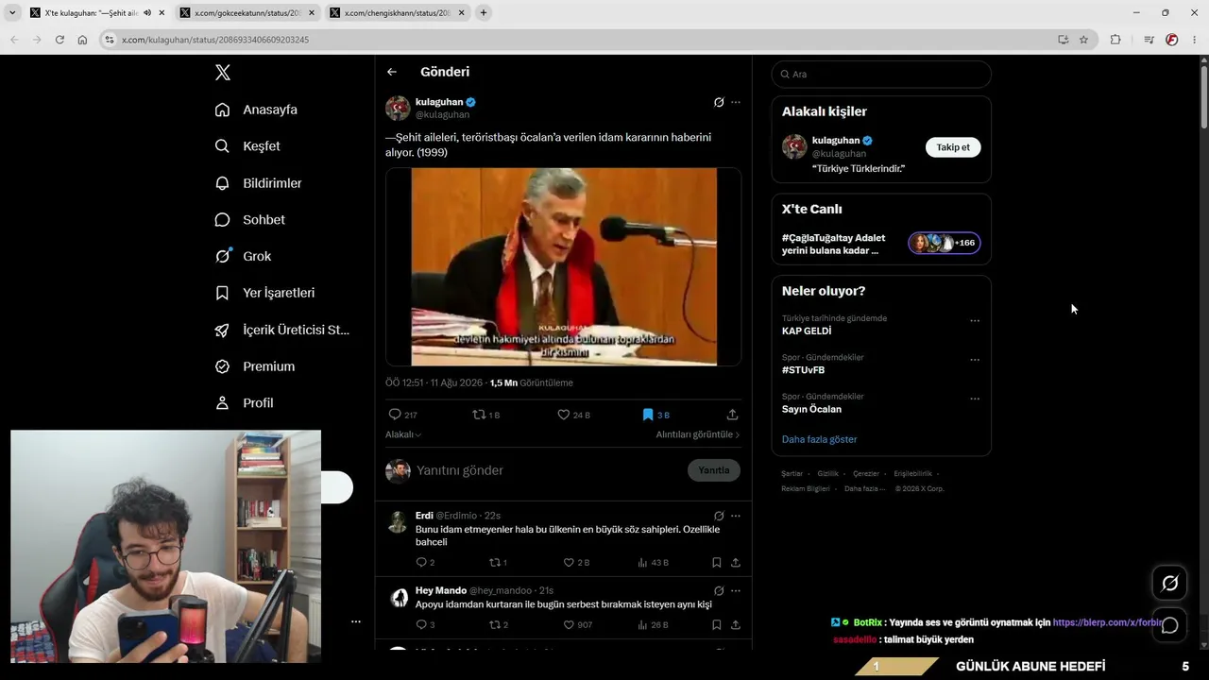This screenshot has width=1209, height=680.
Task: Like Erdi's reply
Action: (x=569, y=563)
